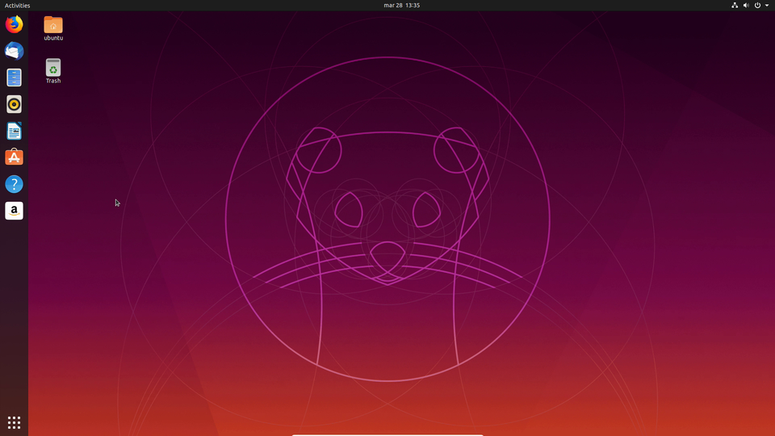Click the "ubuntu" folder label
The image size is (775, 436).
click(53, 38)
